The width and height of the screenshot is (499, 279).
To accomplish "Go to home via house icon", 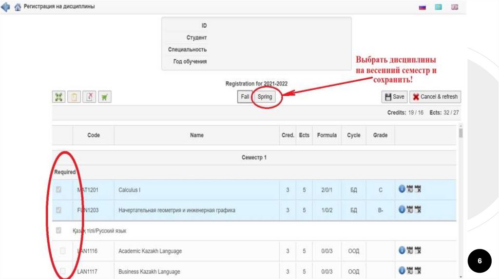I will [x=18, y=7].
